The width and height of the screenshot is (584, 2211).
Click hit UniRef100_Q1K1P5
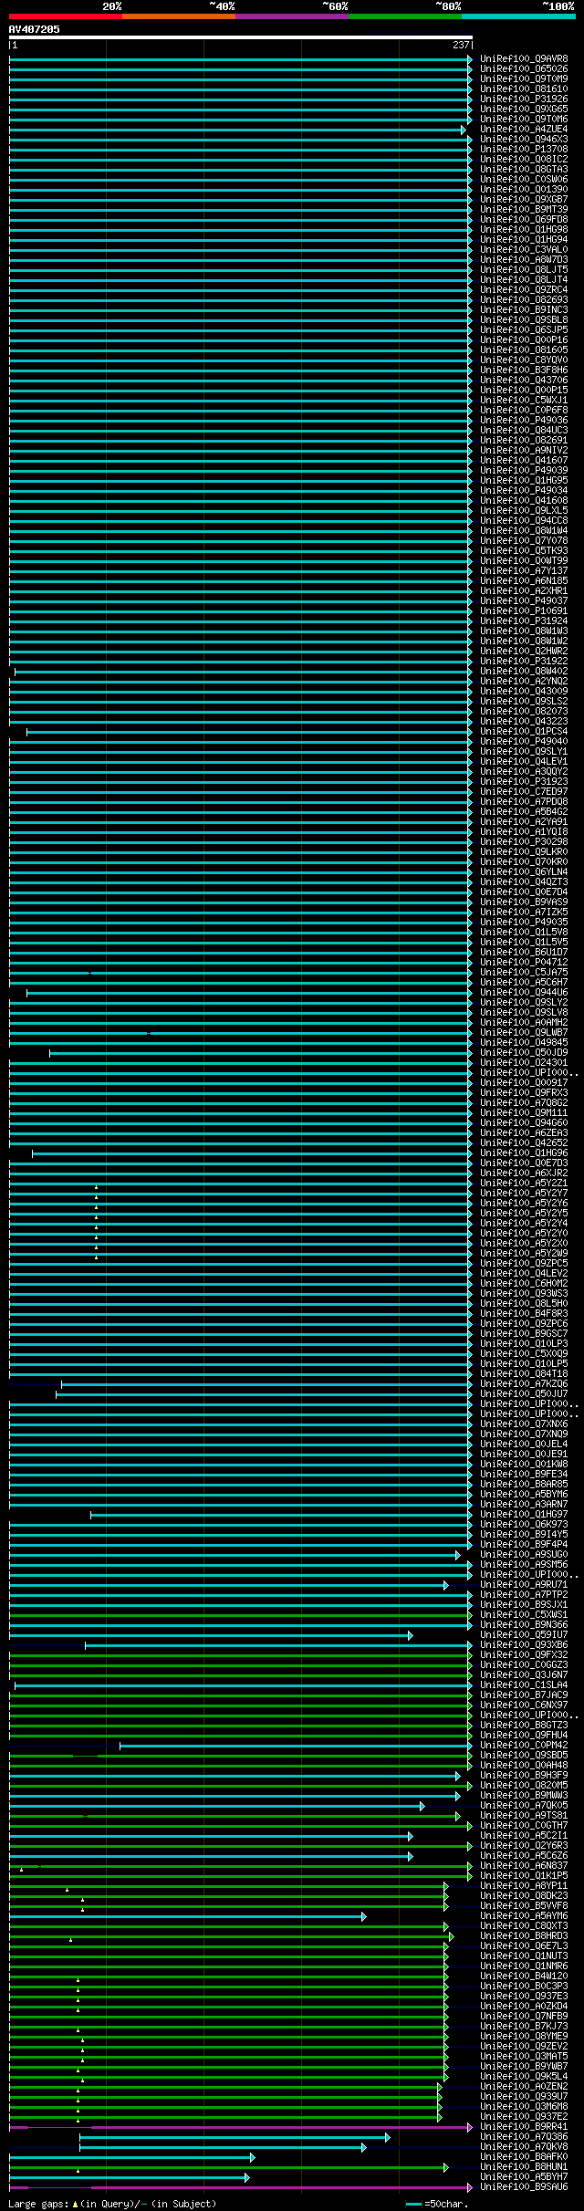[524, 1875]
